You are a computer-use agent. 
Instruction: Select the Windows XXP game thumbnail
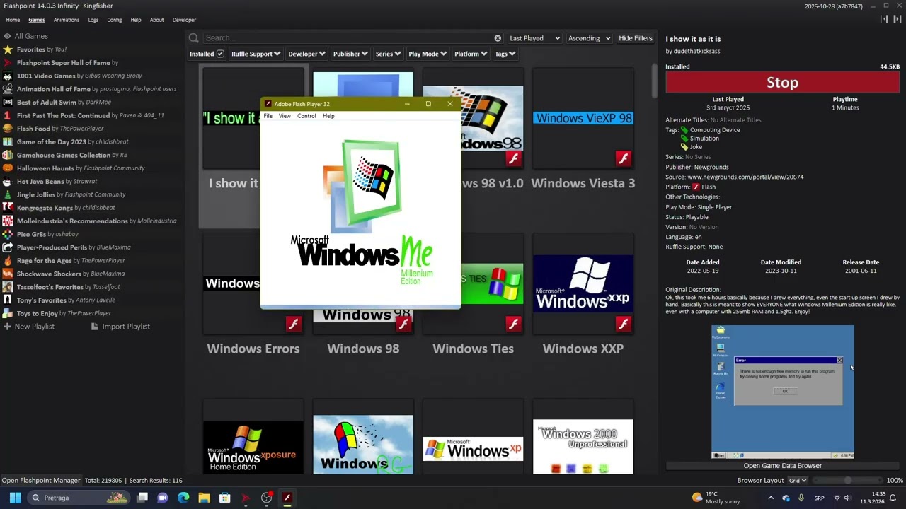tap(583, 283)
